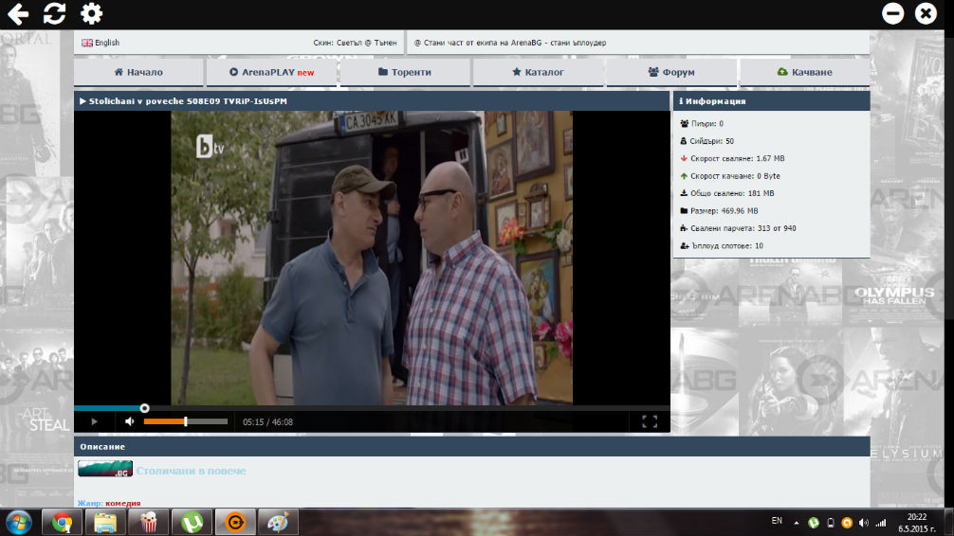Open Google Chrome from the taskbar

(62, 522)
